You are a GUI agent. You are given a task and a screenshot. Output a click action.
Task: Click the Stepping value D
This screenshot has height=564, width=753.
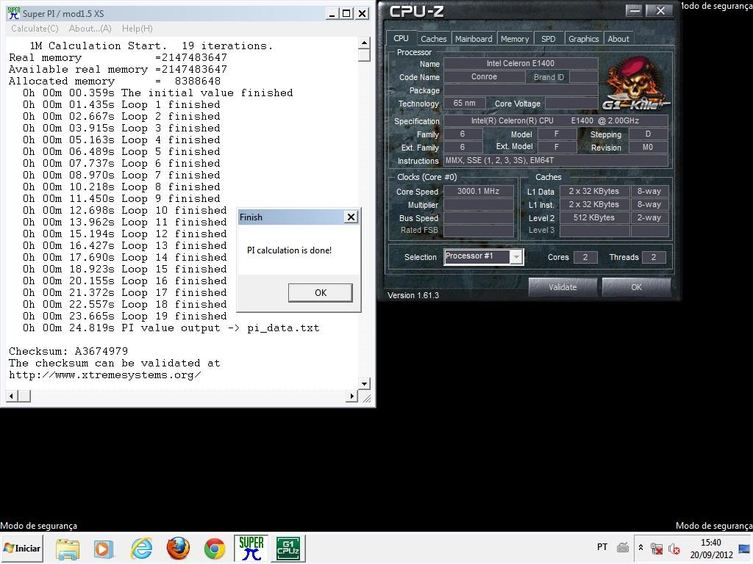(x=648, y=134)
